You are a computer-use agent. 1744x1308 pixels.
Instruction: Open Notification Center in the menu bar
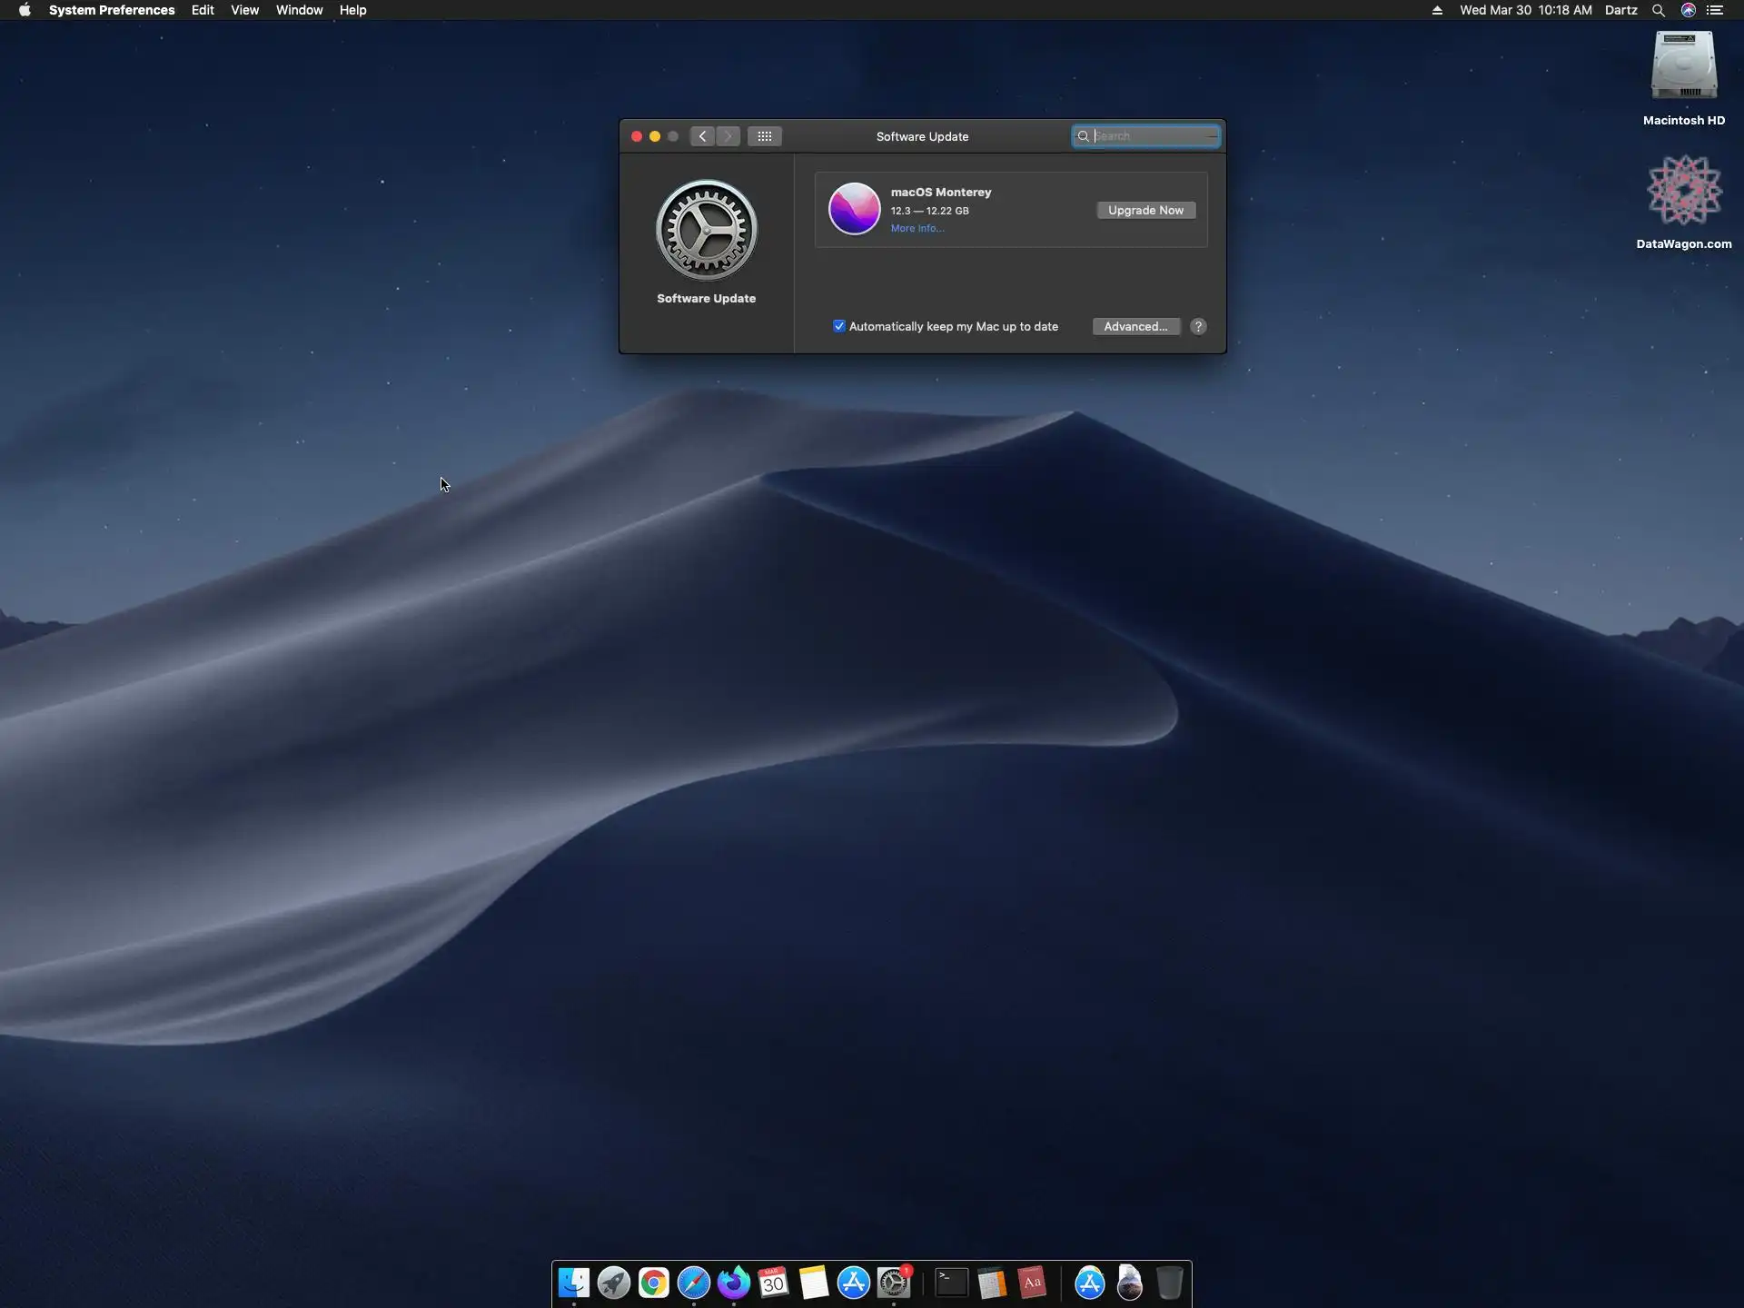pos(1715,10)
